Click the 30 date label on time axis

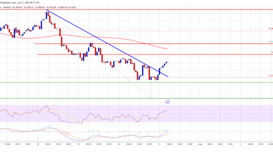tap(119, 144)
